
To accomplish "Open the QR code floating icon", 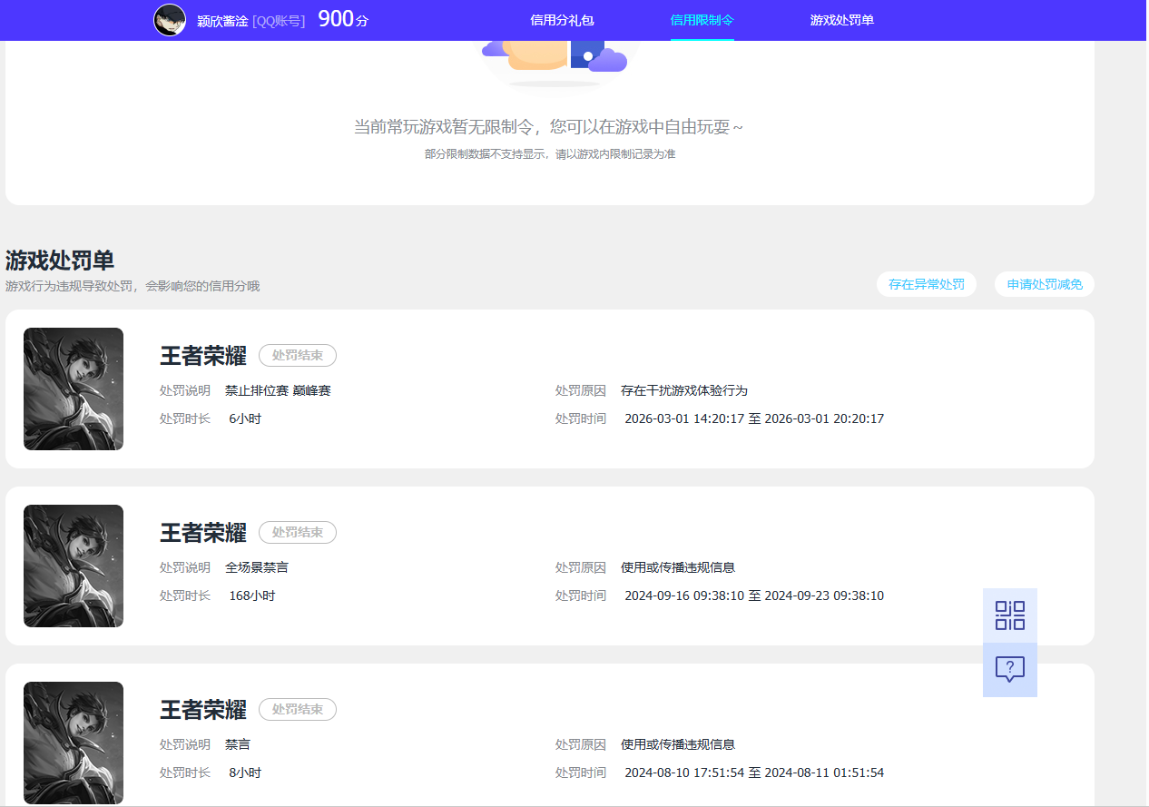I will 1010,615.
